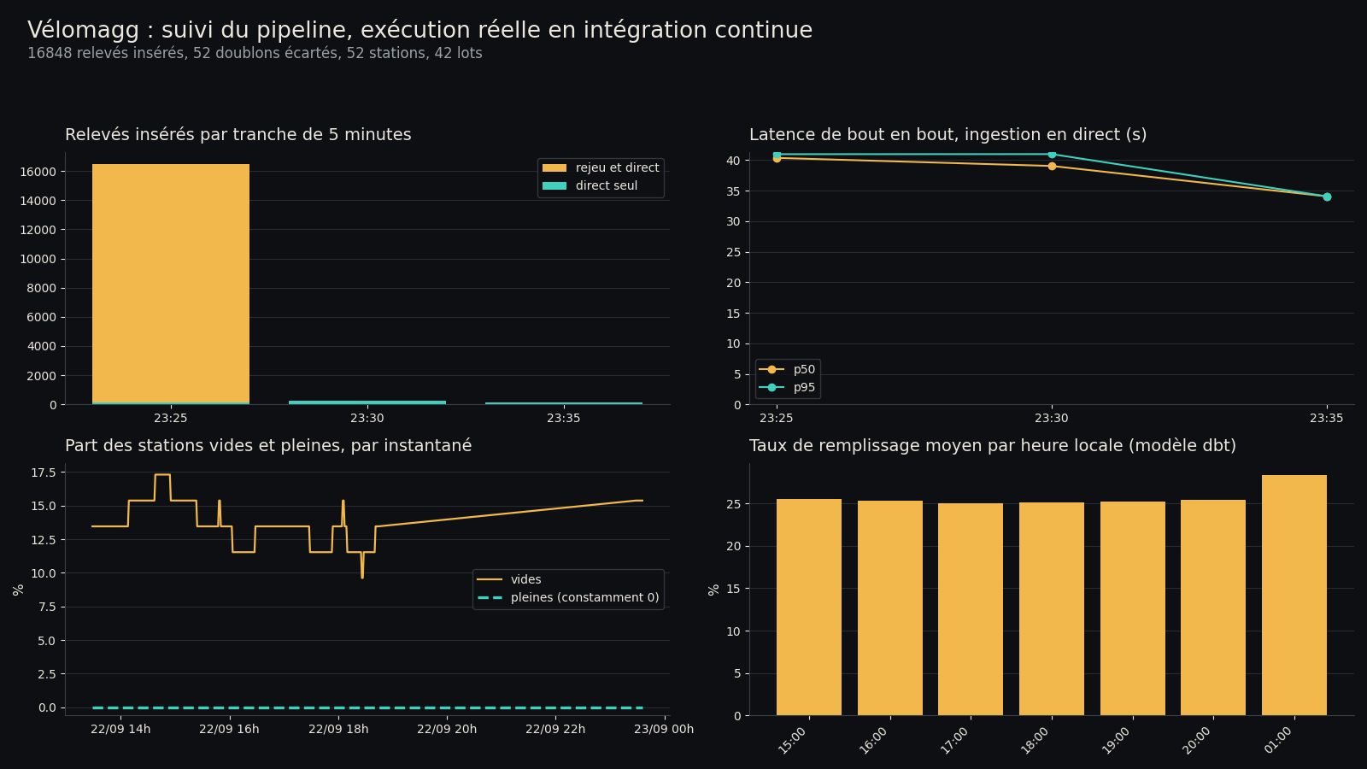Click the vides legend line sample
Image resolution: width=1367 pixels, height=769 pixels.
(490, 580)
